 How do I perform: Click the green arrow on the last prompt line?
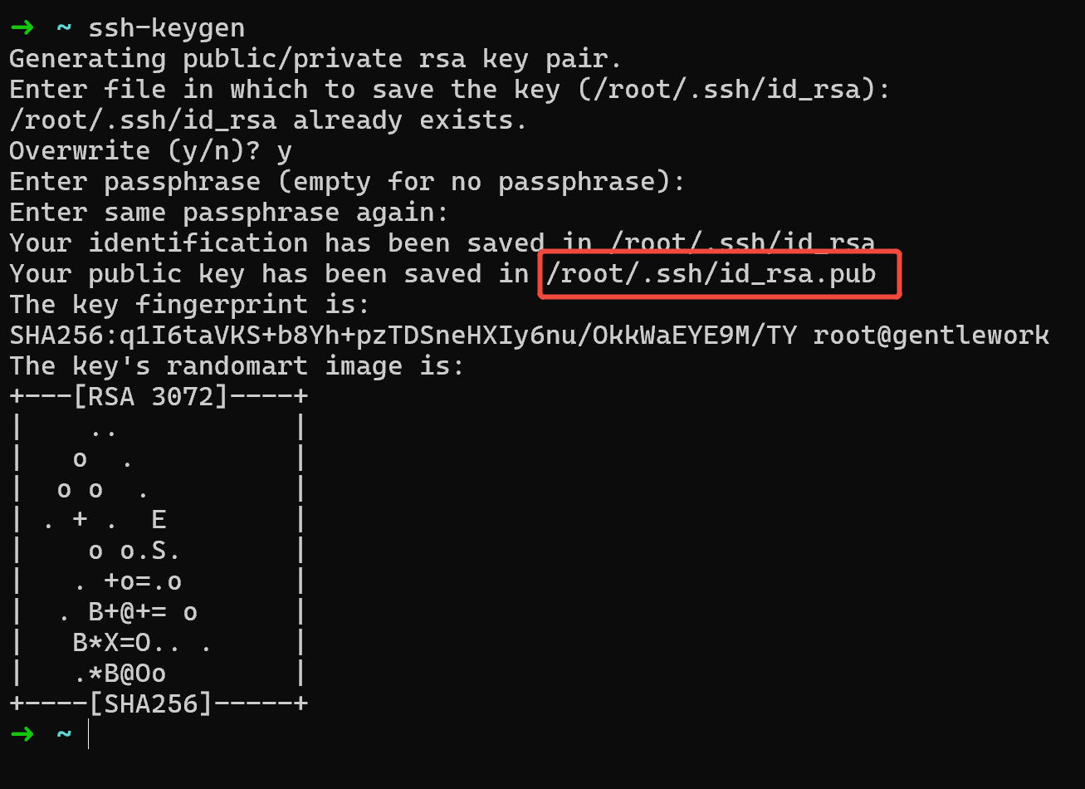click(22, 734)
